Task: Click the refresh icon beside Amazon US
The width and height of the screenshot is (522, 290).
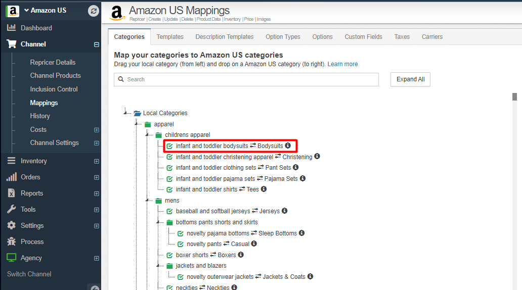Action: [x=94, y=11]
